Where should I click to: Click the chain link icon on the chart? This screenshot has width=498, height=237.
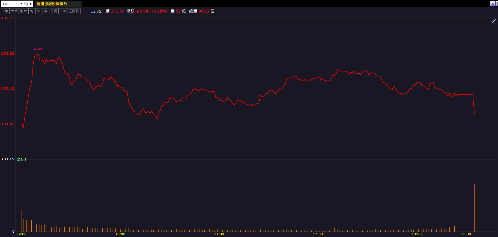(493, 21)
